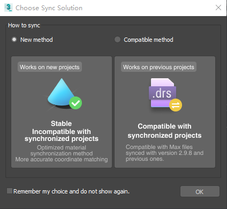Select the Compatible method radio button

pyautogui.click(x=117, y=40)
